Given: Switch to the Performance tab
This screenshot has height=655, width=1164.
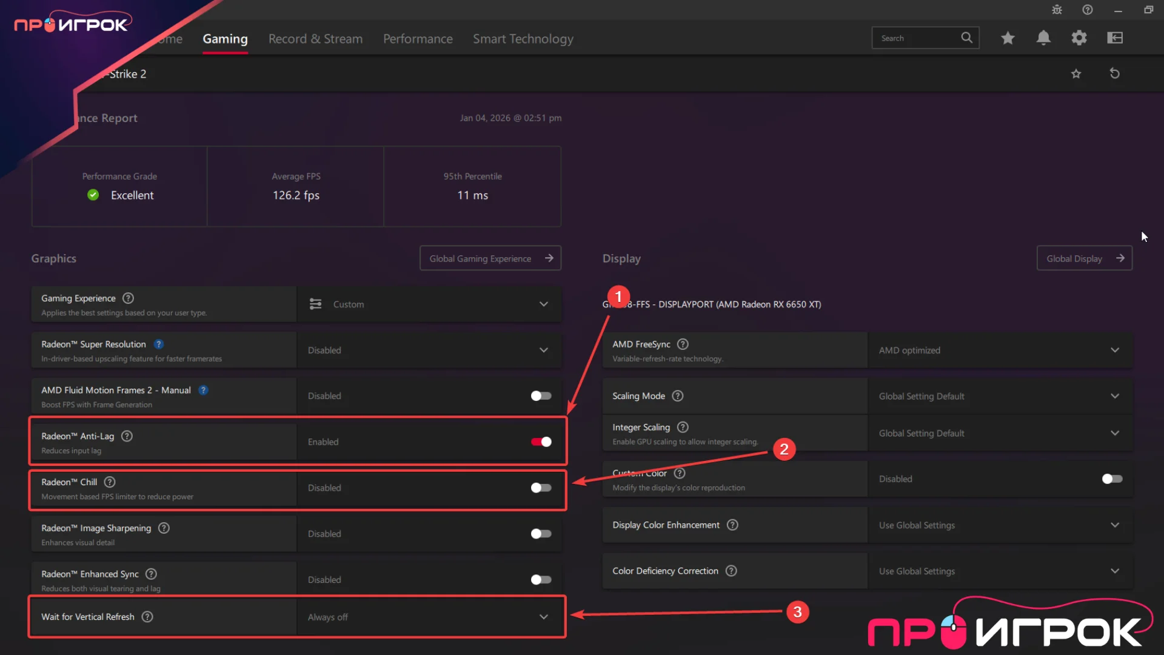Looking at the screenshot, I should (418, 39).
